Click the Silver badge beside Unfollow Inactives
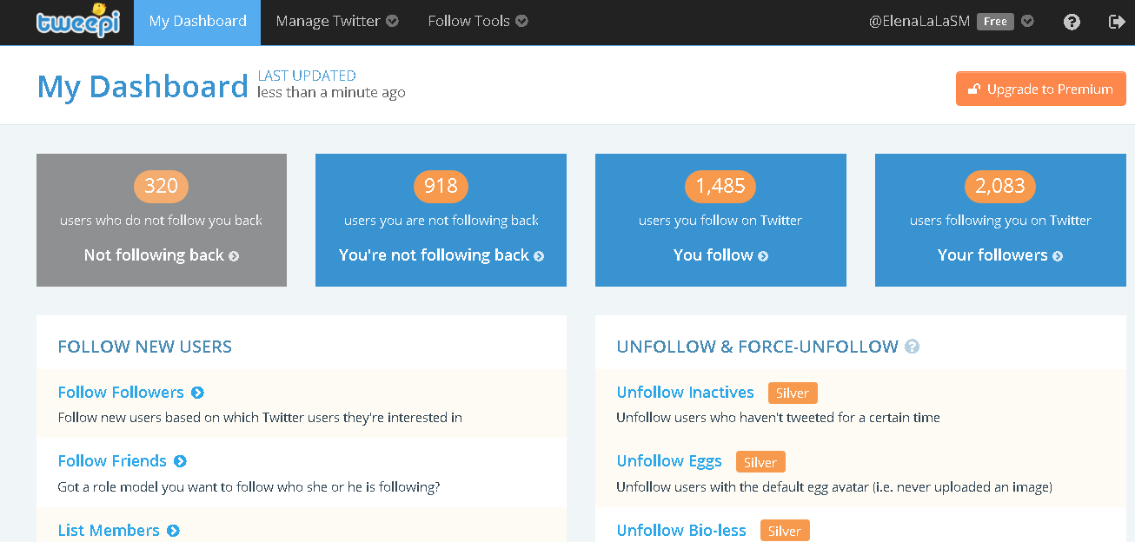 pyautogui.click(x=792, y=393)
